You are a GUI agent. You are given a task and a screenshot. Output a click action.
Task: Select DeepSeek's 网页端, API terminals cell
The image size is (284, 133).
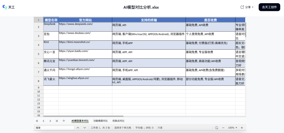149,27
